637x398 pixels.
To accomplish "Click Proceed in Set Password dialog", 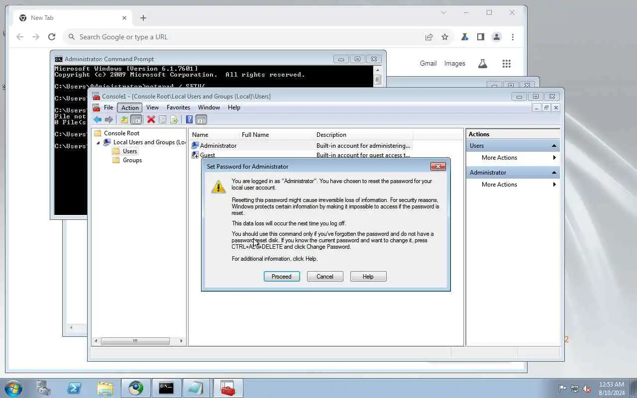I will pos(282,277).
